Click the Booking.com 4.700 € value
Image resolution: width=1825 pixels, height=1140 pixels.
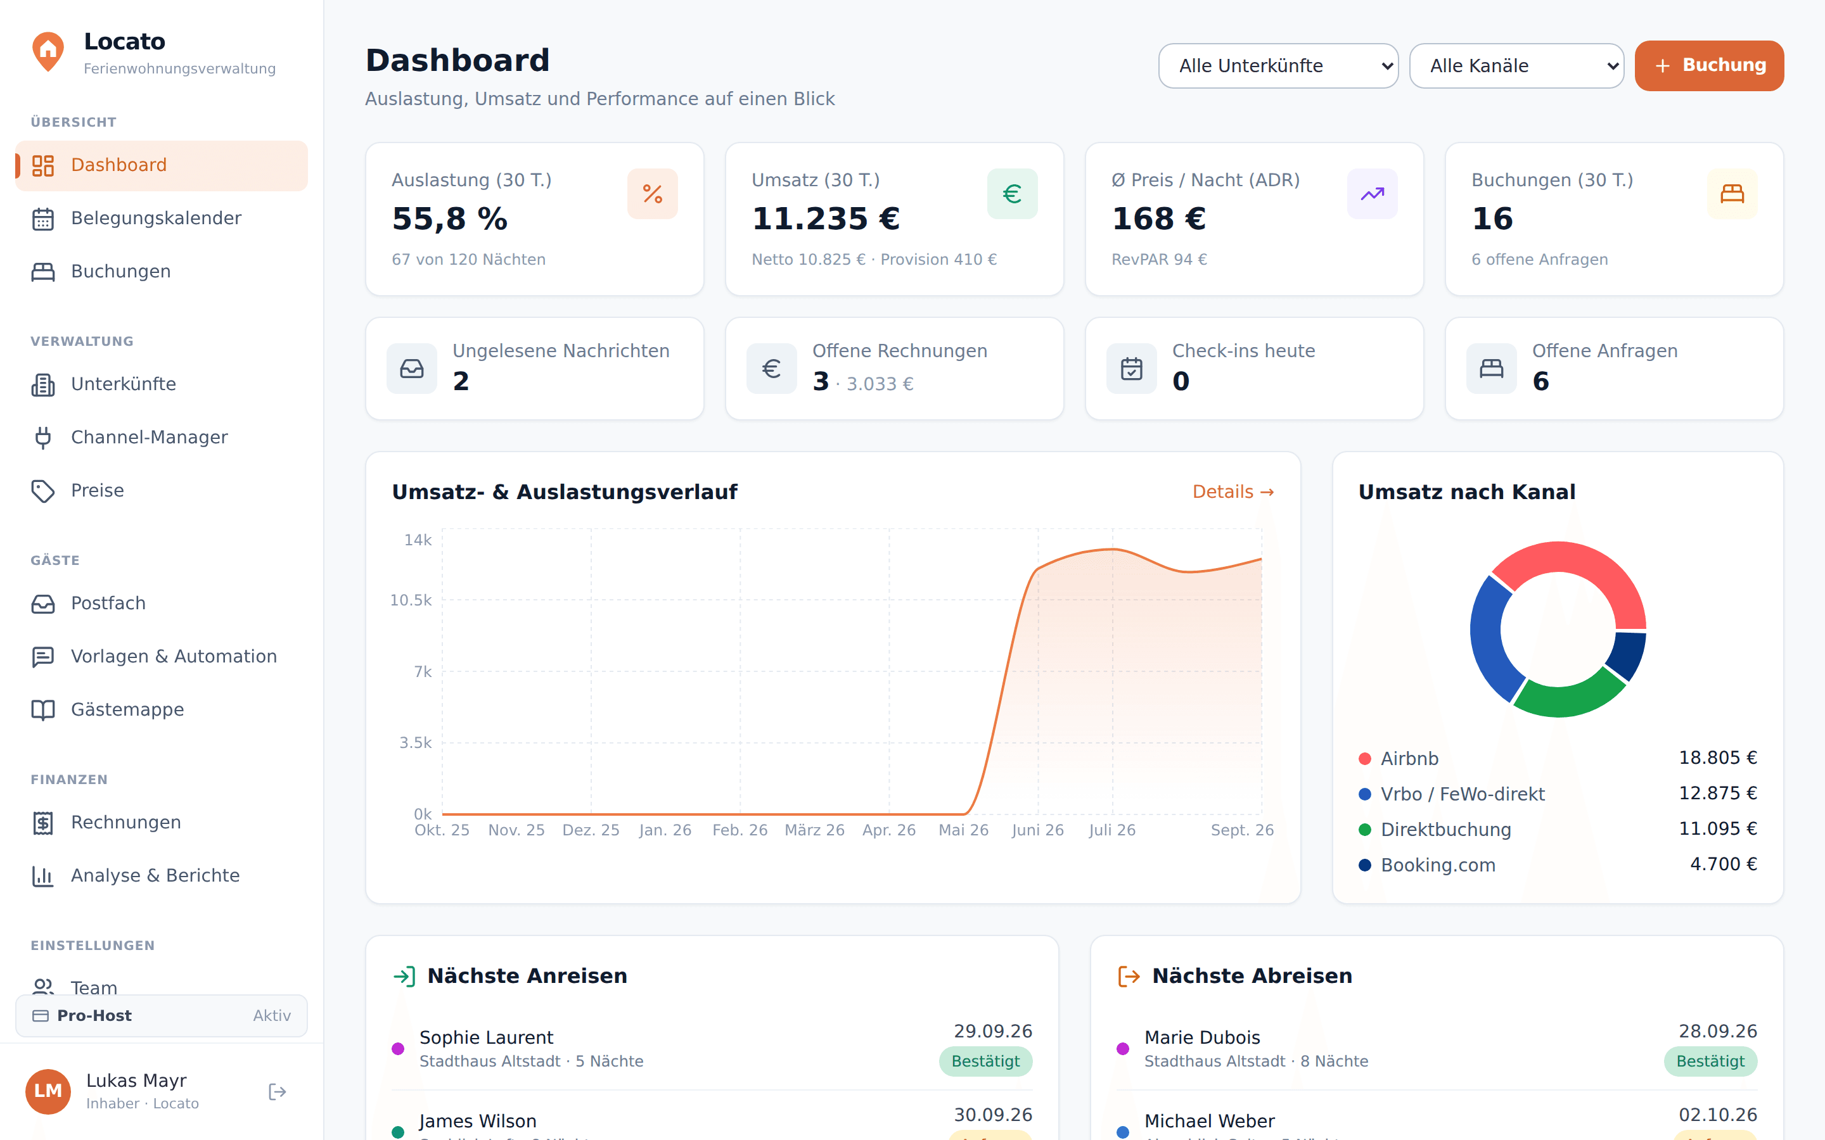1723,864
